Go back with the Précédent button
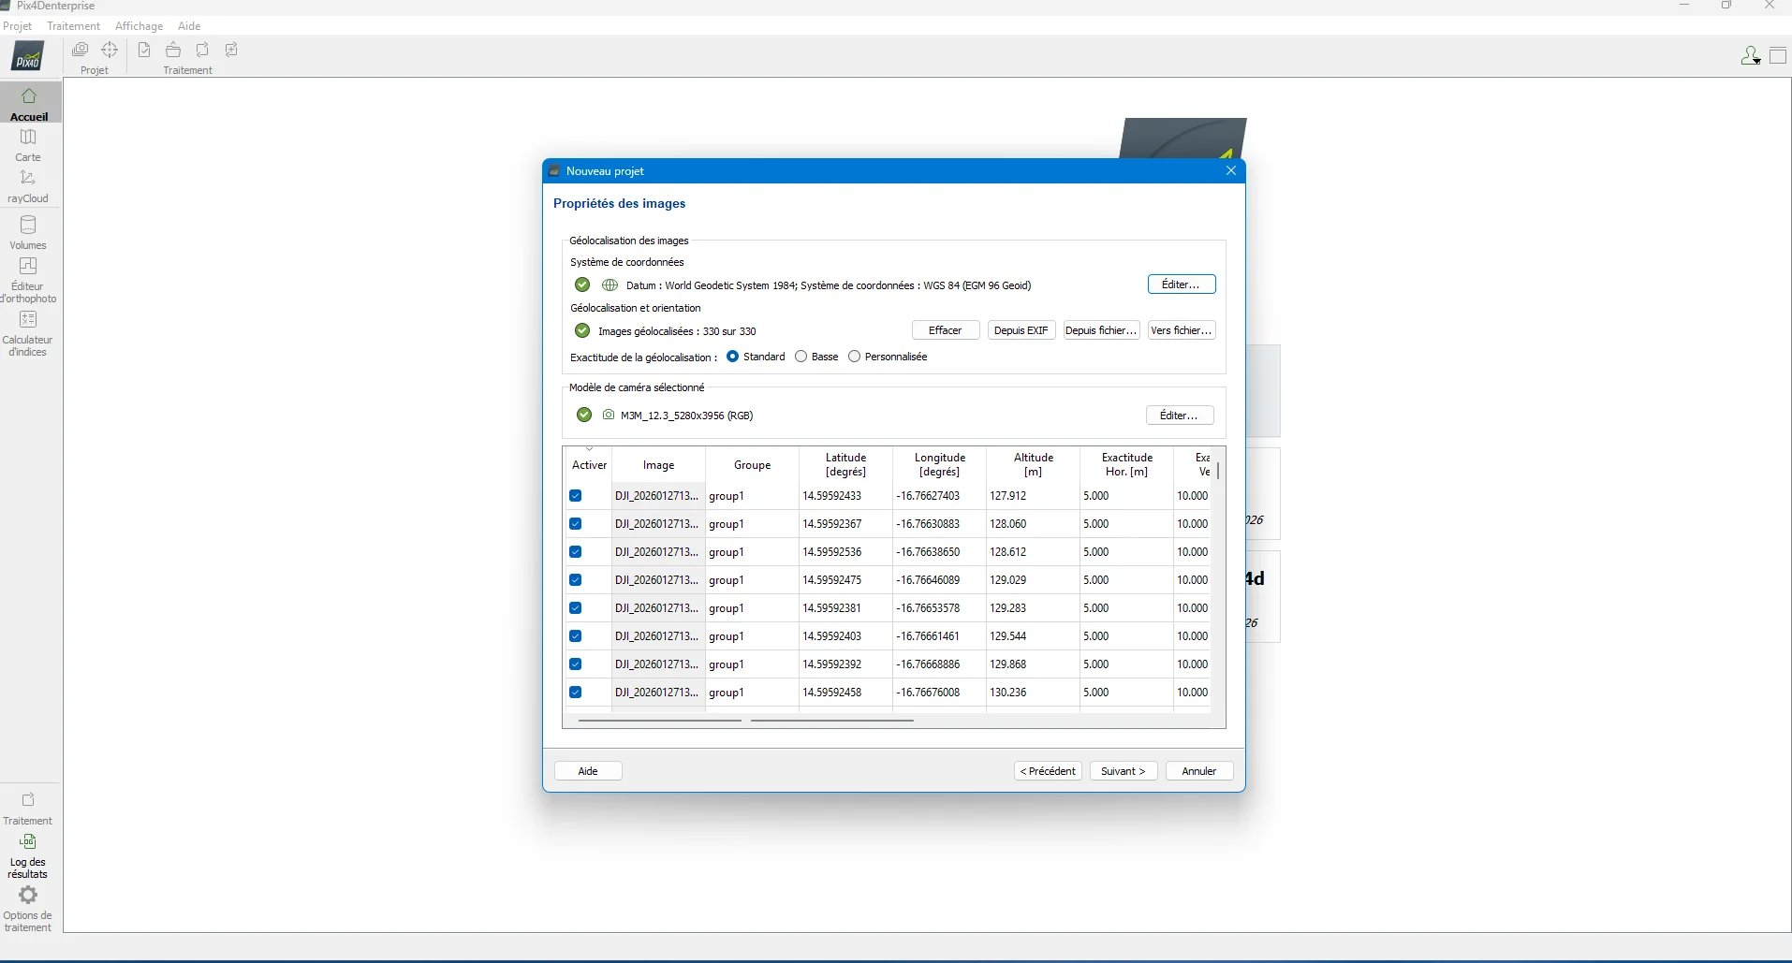The image size is (1792, 963). (x=1048, y=771)
